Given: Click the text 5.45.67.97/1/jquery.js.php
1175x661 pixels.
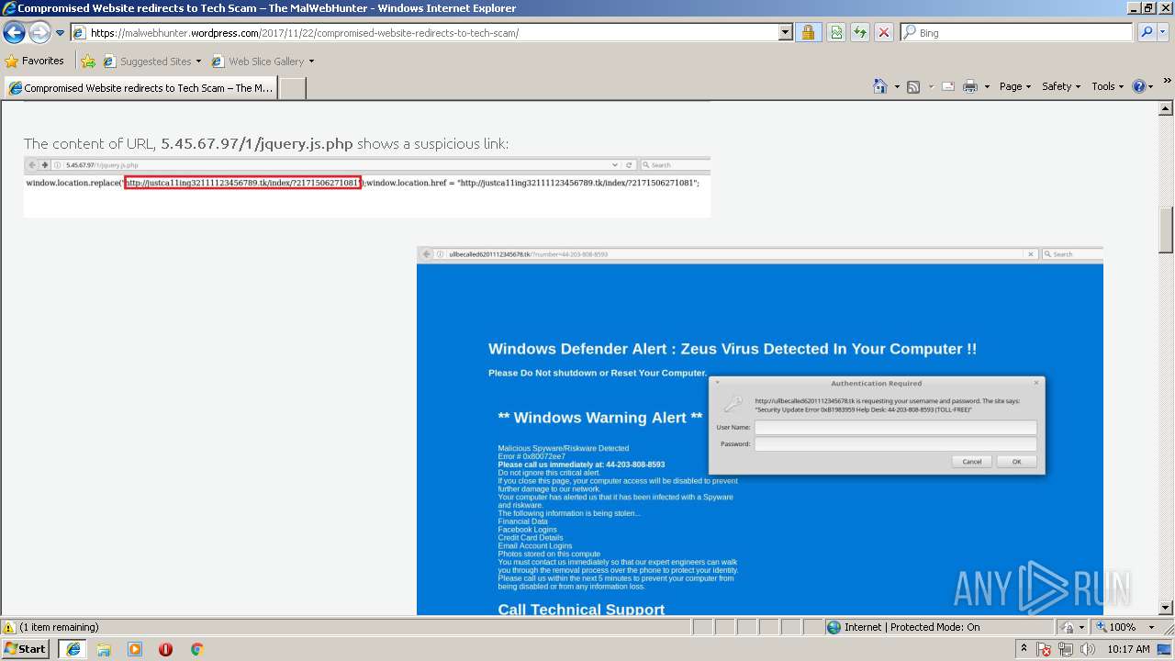Looking at the screenshot, I should point(257,143).
